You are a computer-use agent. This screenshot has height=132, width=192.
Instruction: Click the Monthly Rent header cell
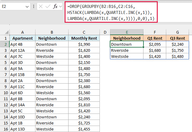(x=84, y=38)
